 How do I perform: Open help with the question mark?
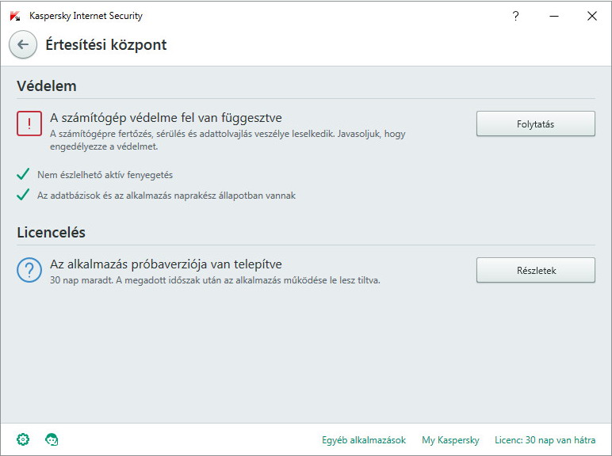515,16
